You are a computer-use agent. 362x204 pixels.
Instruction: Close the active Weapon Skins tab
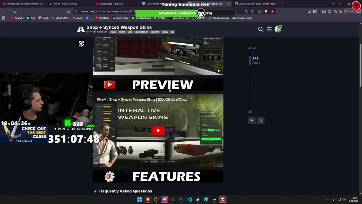pos(229,4)
